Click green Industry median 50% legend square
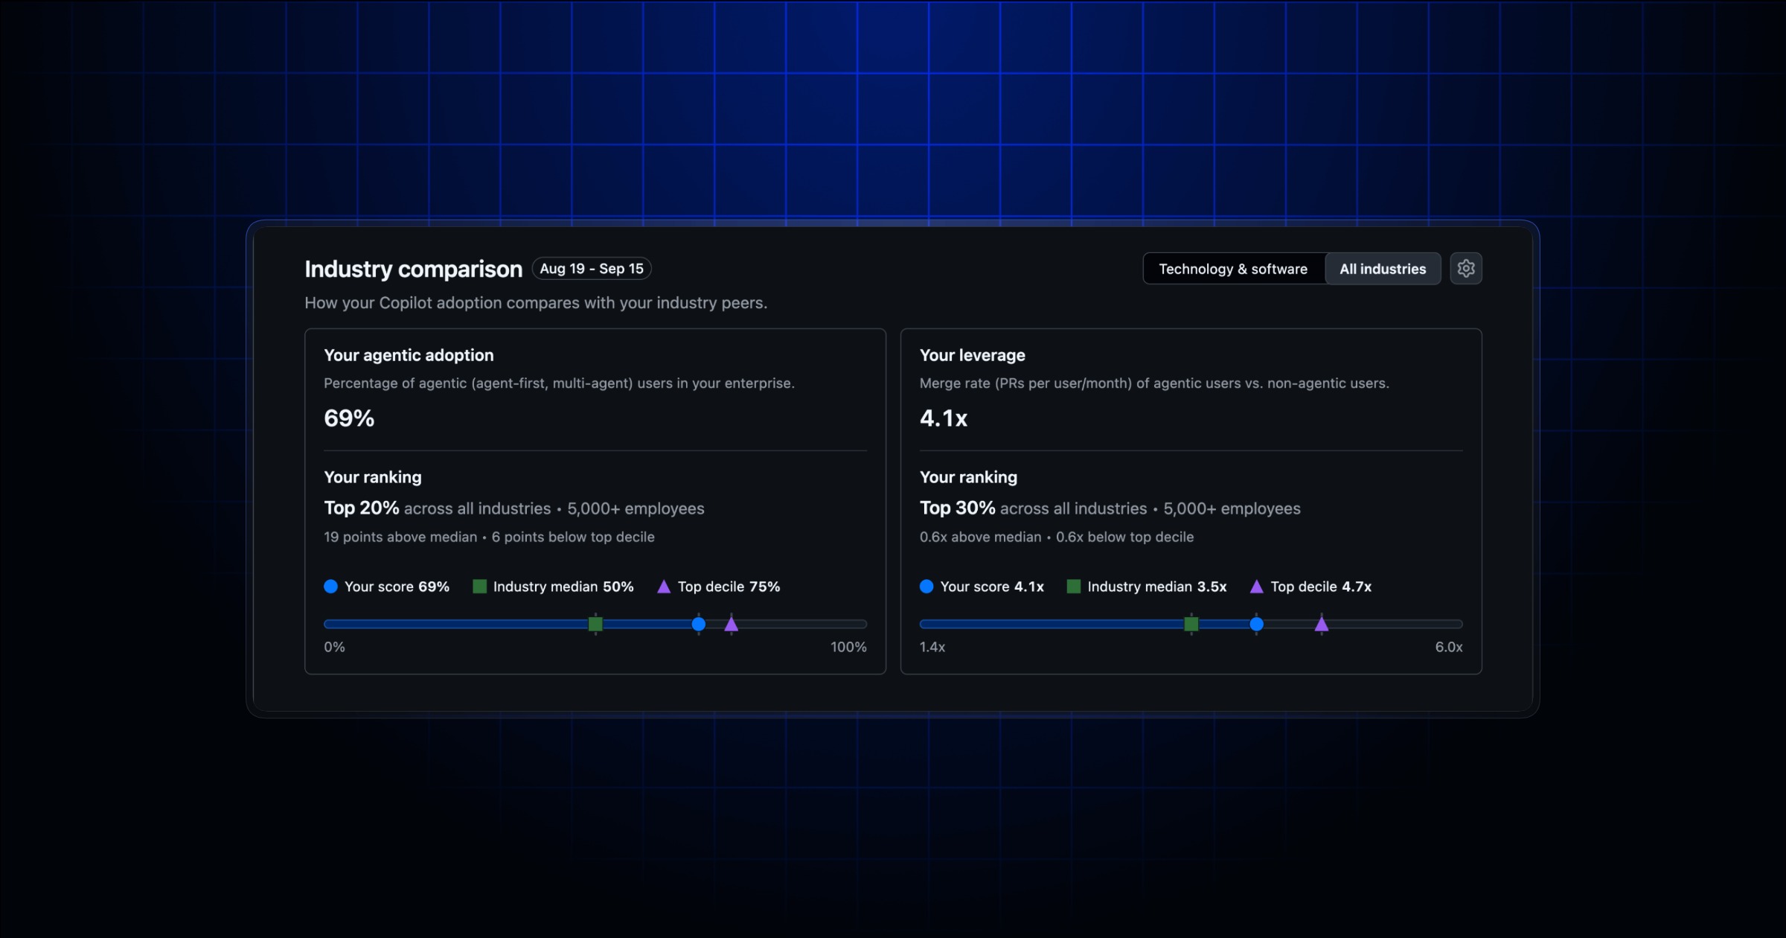 tap(480, 587)
